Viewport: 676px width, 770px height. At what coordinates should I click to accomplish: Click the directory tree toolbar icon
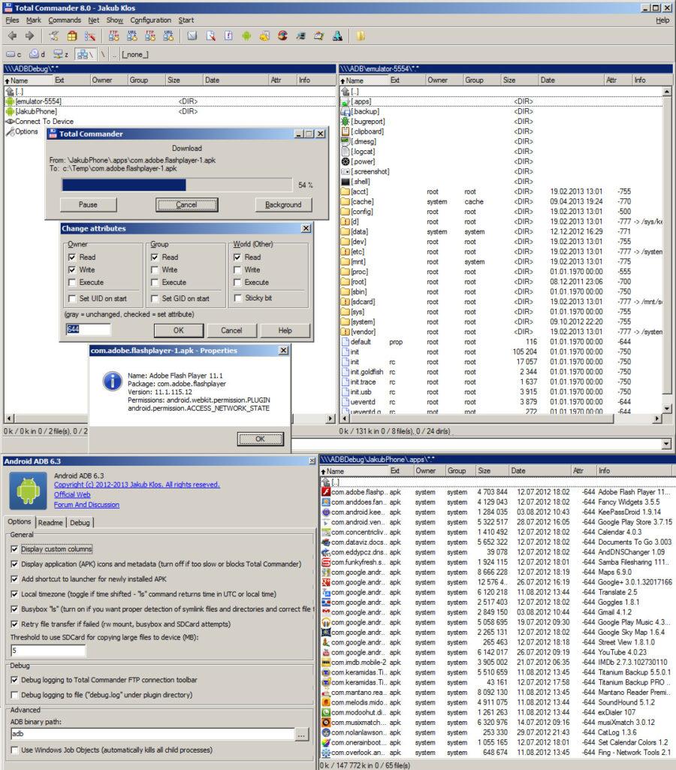pos(90,36)
